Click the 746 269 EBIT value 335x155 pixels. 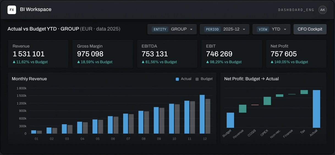click(x=219, y=54)
